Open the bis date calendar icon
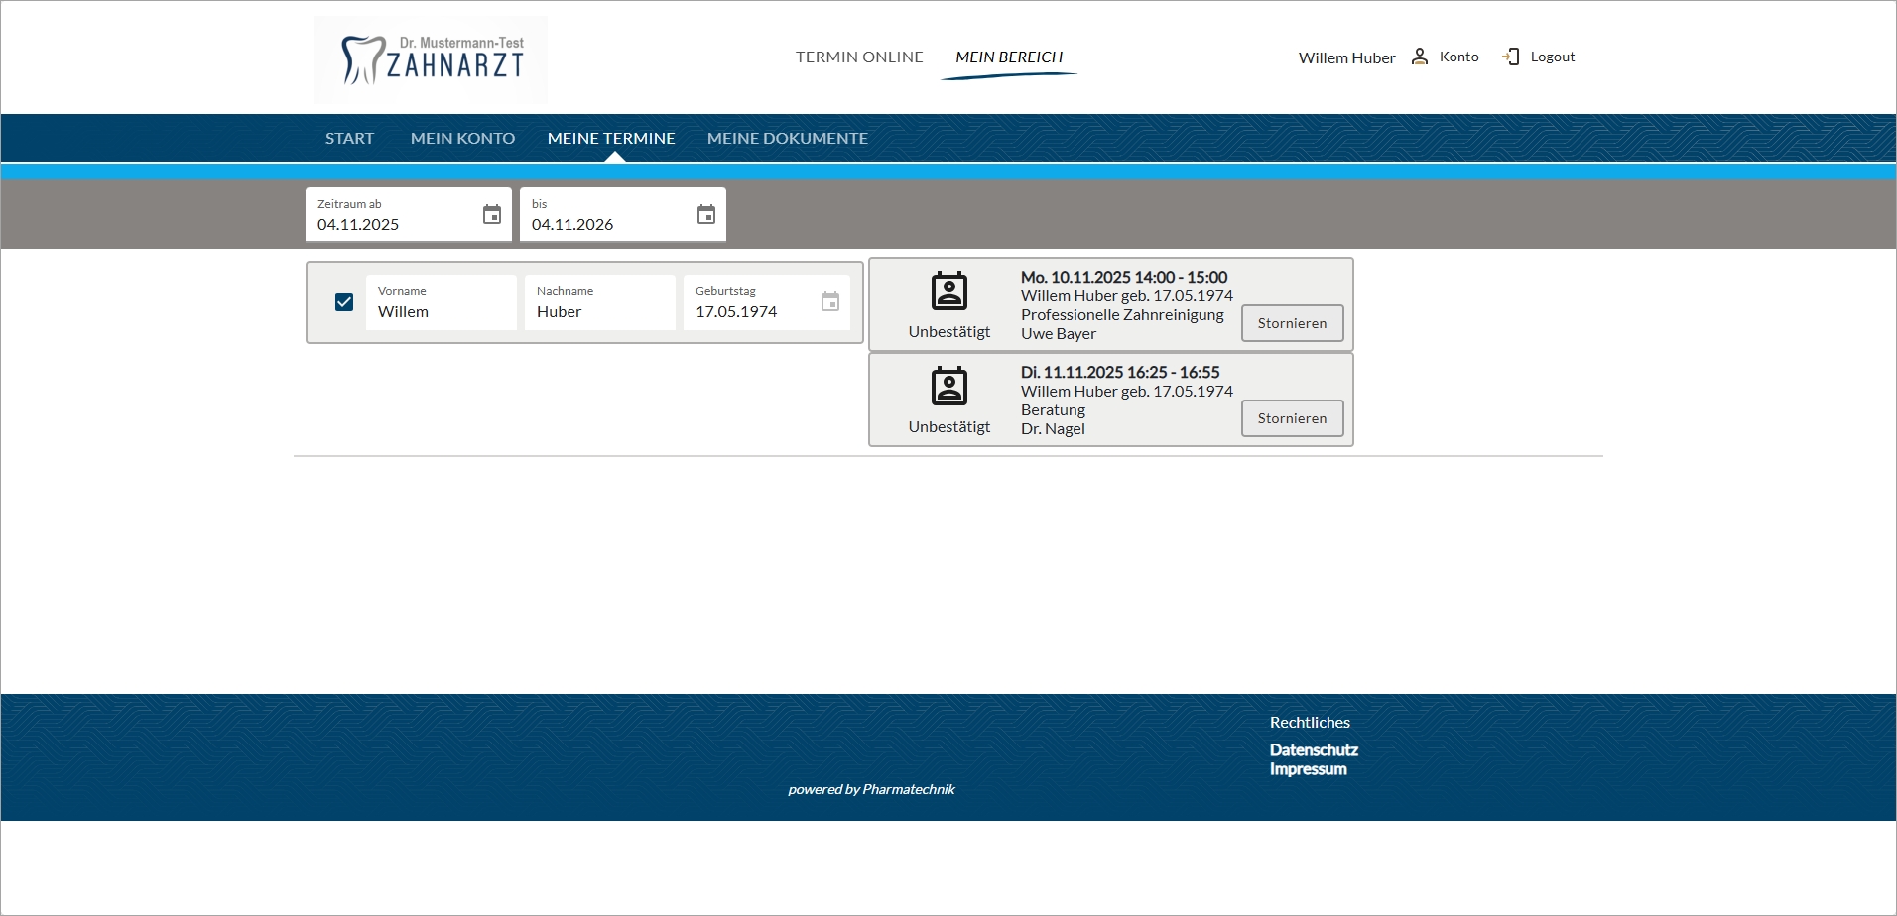Image resolution: width=1897 pixels, height=916 pixels. (705, 214)
